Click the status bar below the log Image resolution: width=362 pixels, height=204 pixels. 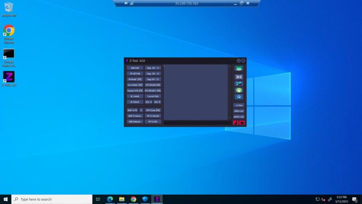click(197, 123)
